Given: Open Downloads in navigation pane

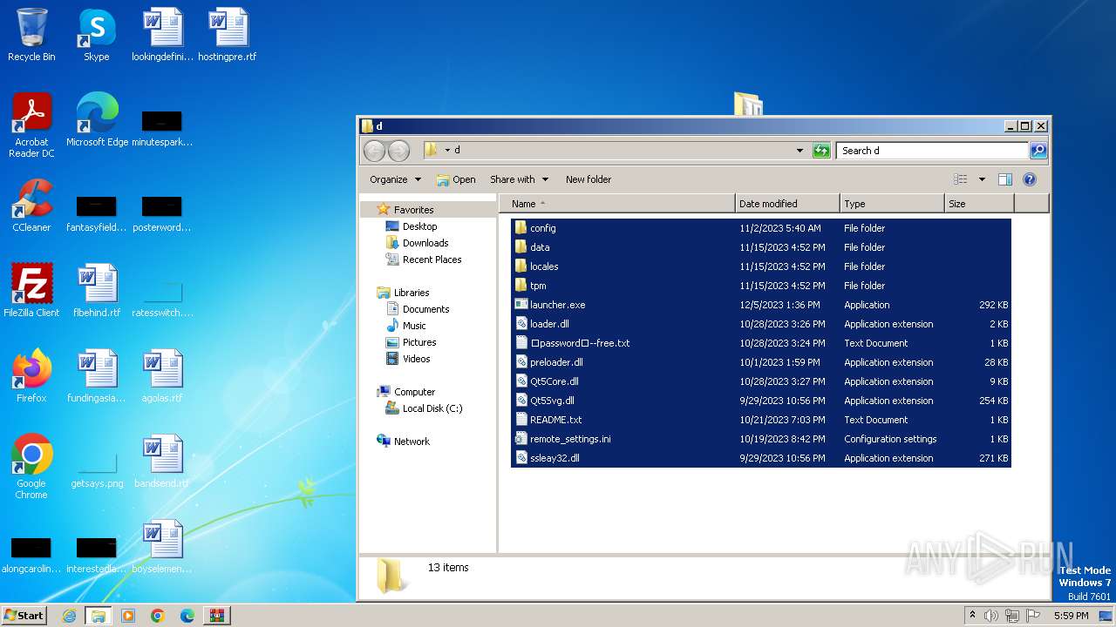Looking at the screenshot, I should point(425,243).
